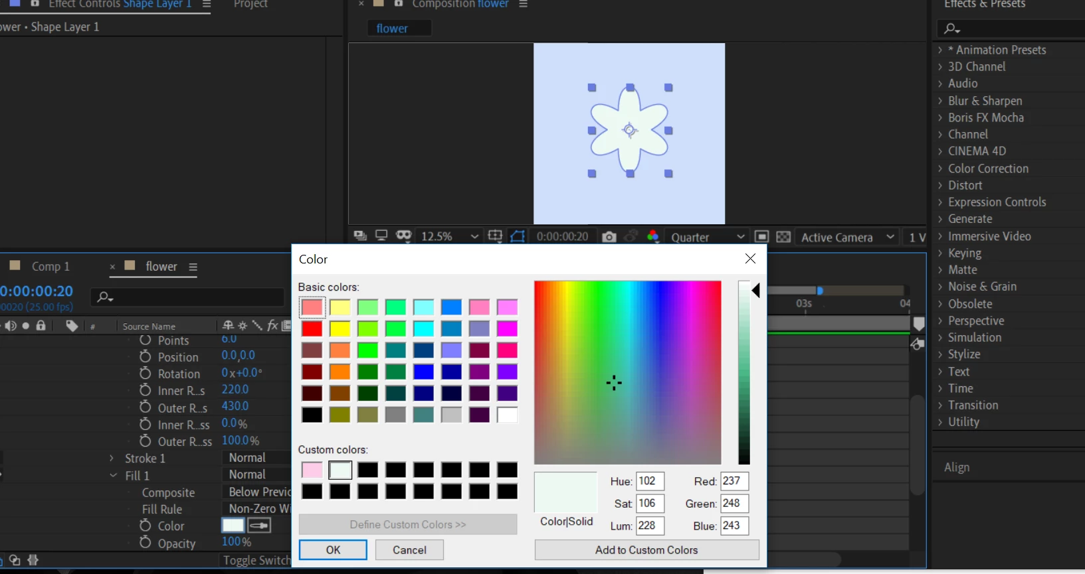Expand the Animation Presets folder
The image size is (1085, 574).
tap(940, 50)
